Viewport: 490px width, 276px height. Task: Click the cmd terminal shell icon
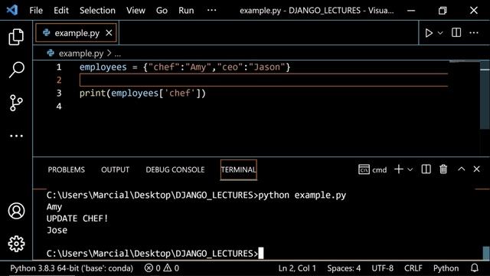364,169
